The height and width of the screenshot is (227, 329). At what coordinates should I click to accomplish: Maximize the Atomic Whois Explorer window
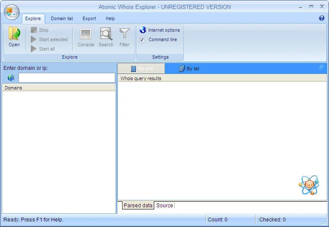click(311, 7)
